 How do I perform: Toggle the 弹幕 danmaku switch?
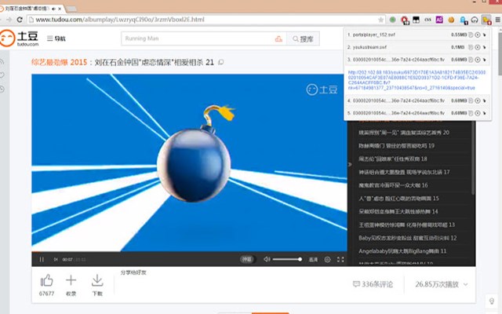247,259
